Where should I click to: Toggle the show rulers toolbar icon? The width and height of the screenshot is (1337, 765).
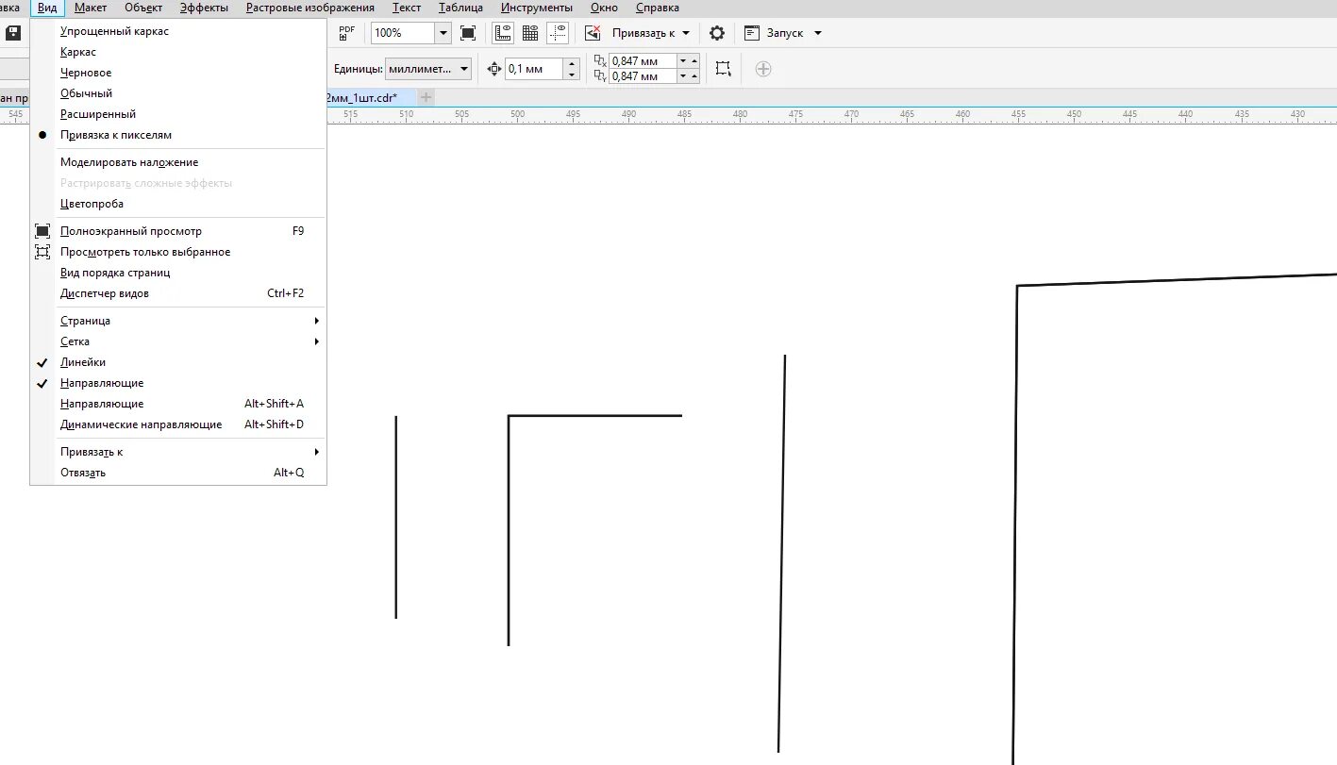click(x=503, y=33)
